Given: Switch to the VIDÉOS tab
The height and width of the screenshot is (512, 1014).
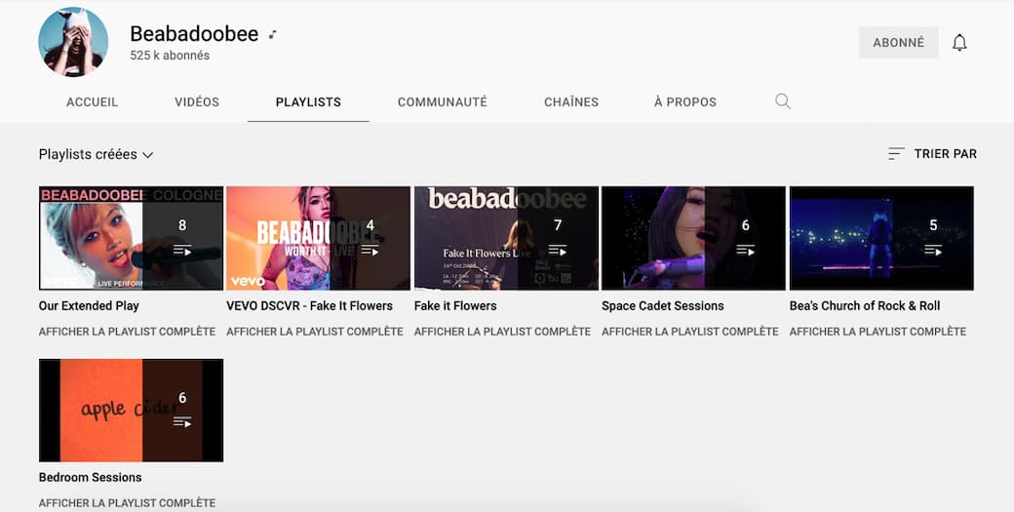Looking at the screenshot, I should [197, 102].
